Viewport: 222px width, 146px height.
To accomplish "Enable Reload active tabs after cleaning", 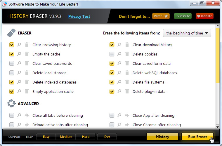I will coord(12,125).
